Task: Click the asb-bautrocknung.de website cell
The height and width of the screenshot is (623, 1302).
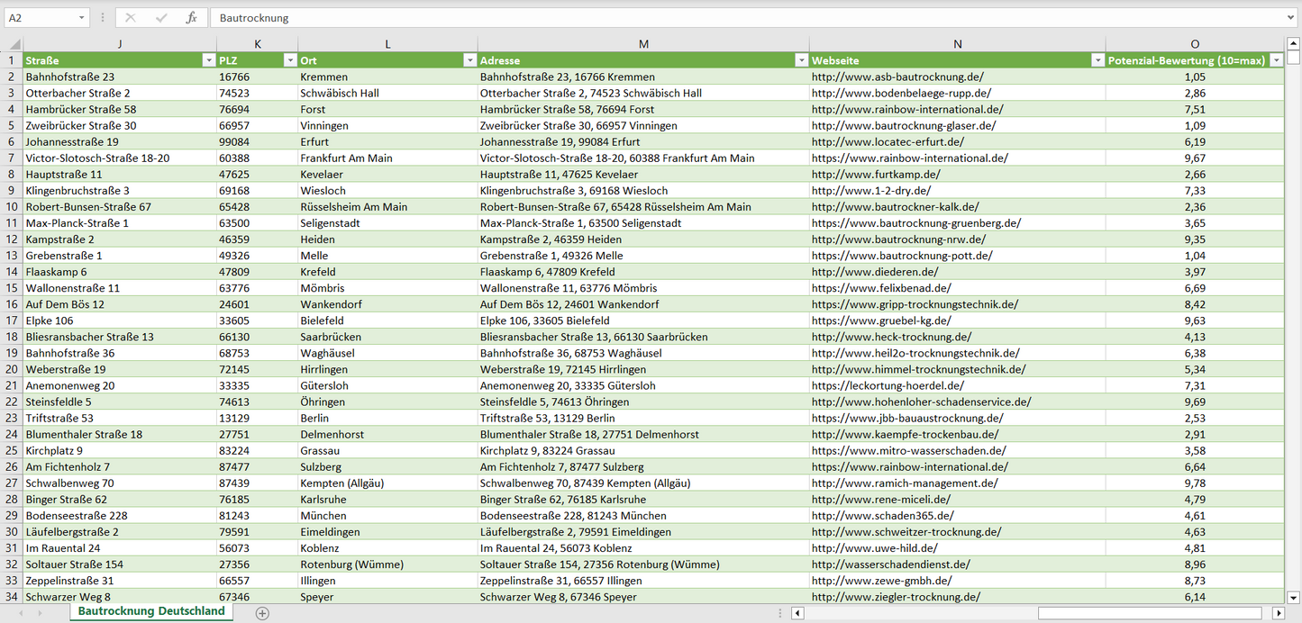Action: point(897,77)
